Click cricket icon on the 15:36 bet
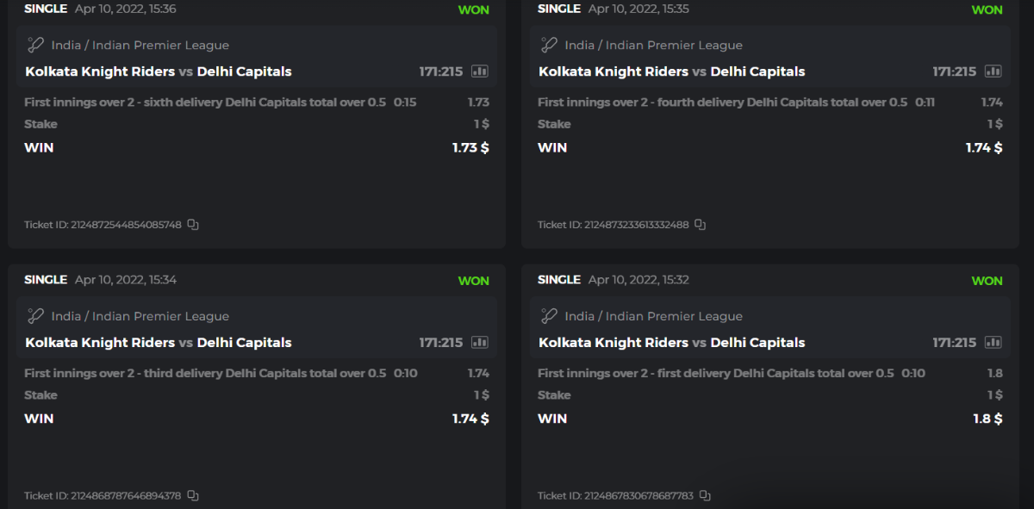This screenshot has height=509, width=1034. [x=35, y=45]
